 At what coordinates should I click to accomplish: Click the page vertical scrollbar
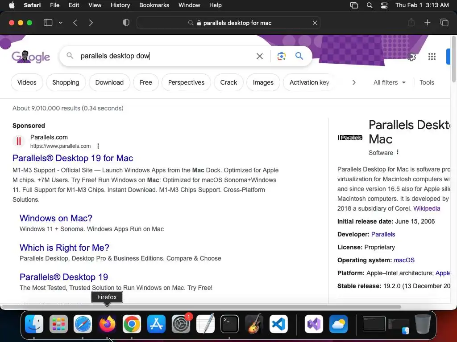click(454, 59)
